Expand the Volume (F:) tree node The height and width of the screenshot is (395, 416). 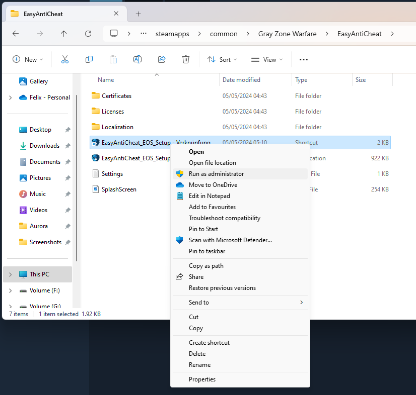[x=11, y=290]
